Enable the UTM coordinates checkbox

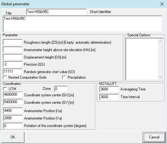click(5, 89)
